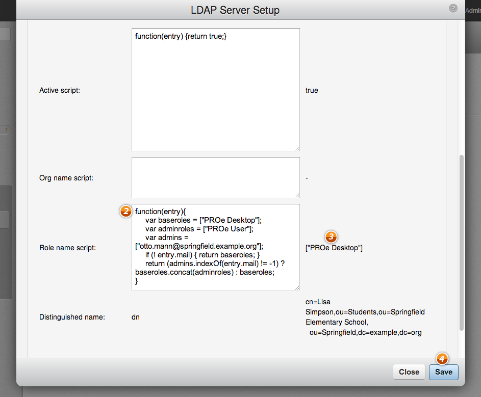This screenshot has height=397, width=481.
Task: Click the orange number 4 badge
Action: 442,359
